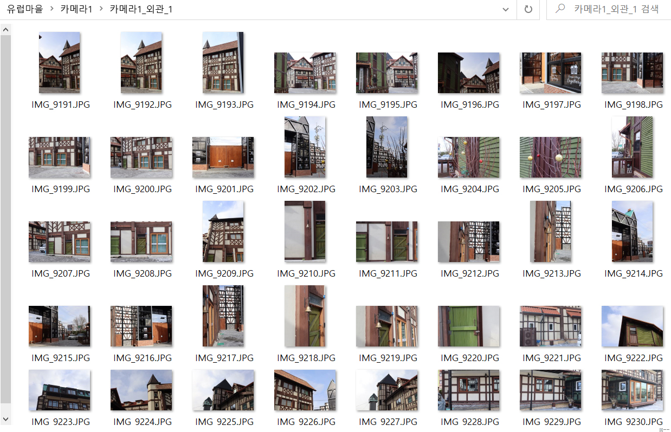Viewport: 671px width, 432px height.
Task: Expand chevron after 유럽마을 breadcrumb
Action: (51, 9)
